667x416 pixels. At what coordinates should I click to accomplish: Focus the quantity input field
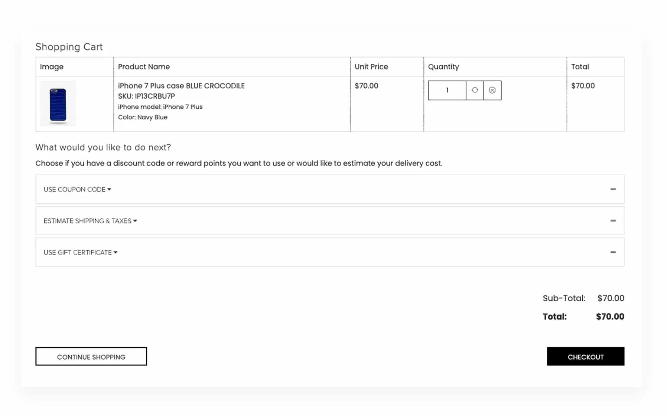pos(447,90)
